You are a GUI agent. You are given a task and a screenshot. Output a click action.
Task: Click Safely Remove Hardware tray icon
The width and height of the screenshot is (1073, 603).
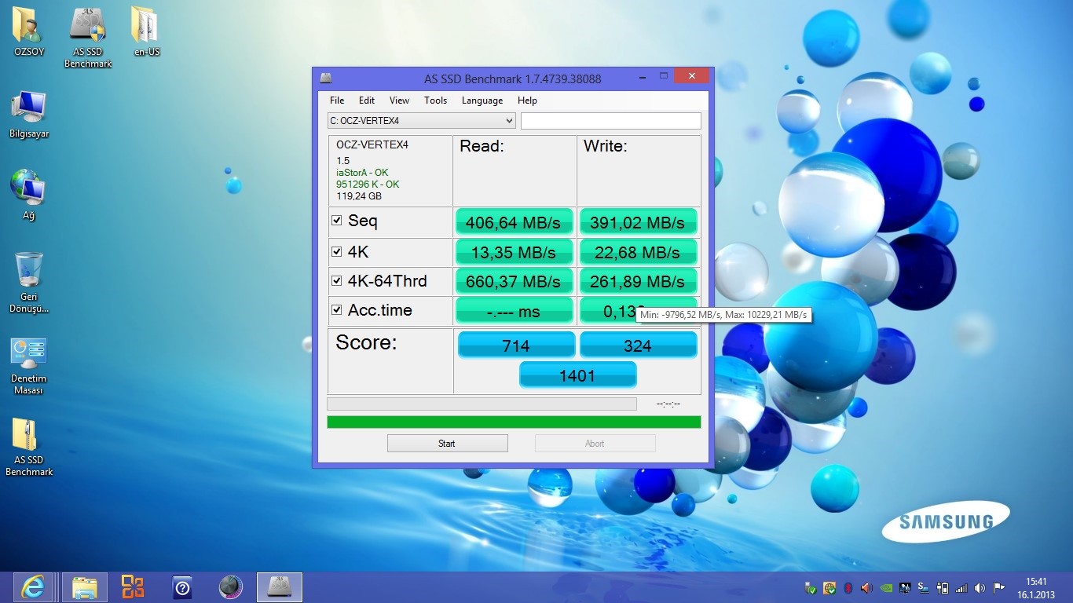pyautogui.click(x=811, y=587)
